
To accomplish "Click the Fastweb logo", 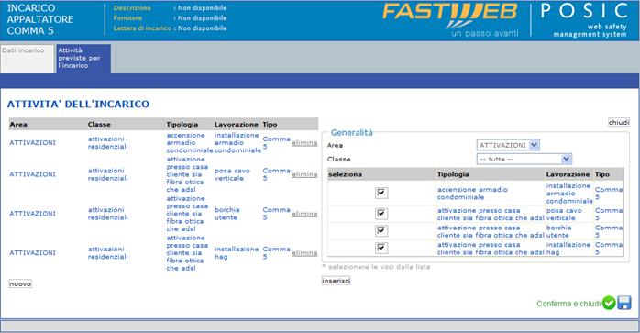I will [x=450, y=19].
